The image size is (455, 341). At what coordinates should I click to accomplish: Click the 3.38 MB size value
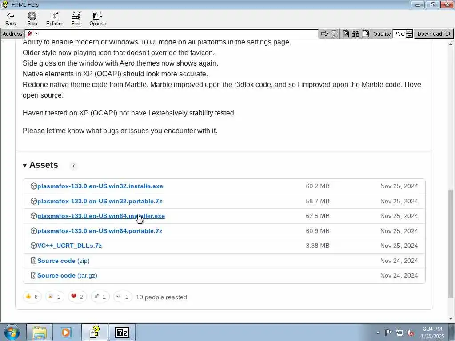[x=317, y=246]
